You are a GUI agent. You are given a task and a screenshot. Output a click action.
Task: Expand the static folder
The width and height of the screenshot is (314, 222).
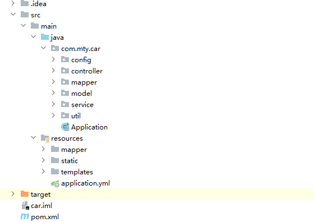(x=43, y=160)
